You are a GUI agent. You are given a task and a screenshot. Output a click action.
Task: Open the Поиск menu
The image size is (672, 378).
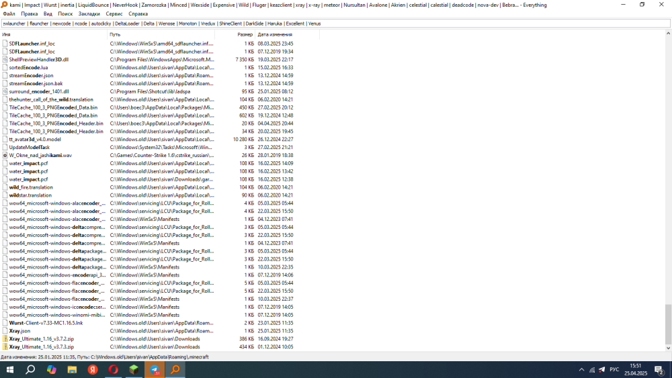tap(65, 13)
